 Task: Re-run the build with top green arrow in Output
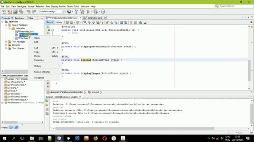coord(47,101)
